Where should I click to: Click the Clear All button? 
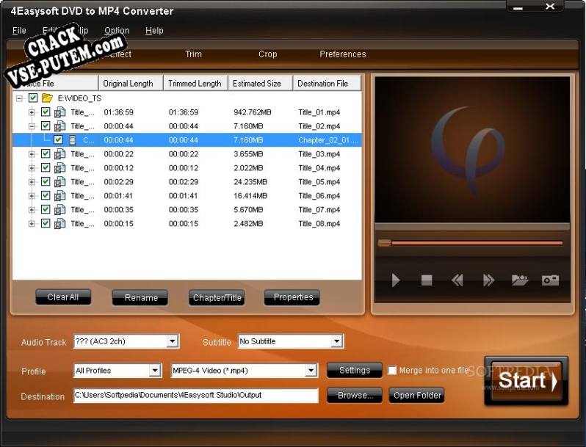click(63, 297)
